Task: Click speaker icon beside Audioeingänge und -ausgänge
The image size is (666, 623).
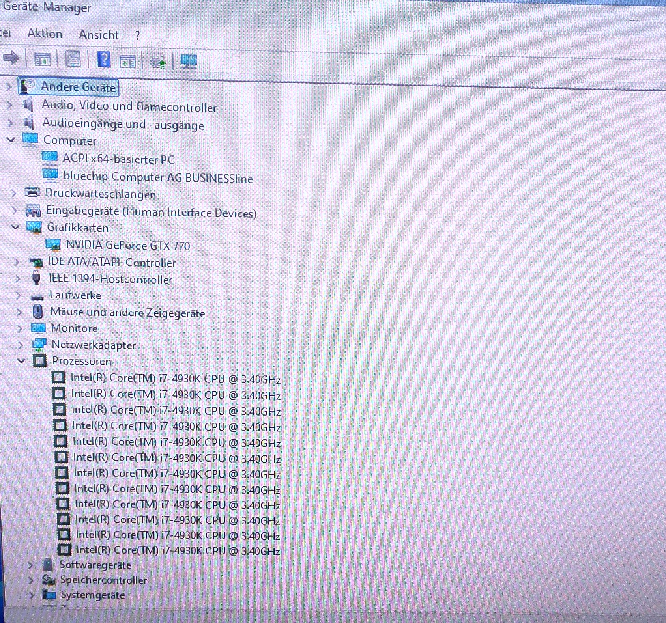Action: [x=29, y=122]
